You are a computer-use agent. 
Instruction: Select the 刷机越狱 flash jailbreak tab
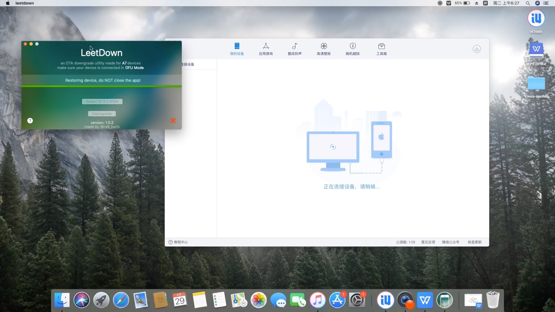352,49
